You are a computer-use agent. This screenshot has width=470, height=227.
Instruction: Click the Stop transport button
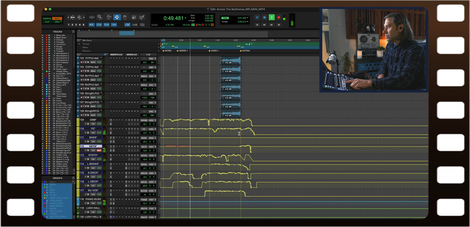pyautogui.click(x=264, y=18)
